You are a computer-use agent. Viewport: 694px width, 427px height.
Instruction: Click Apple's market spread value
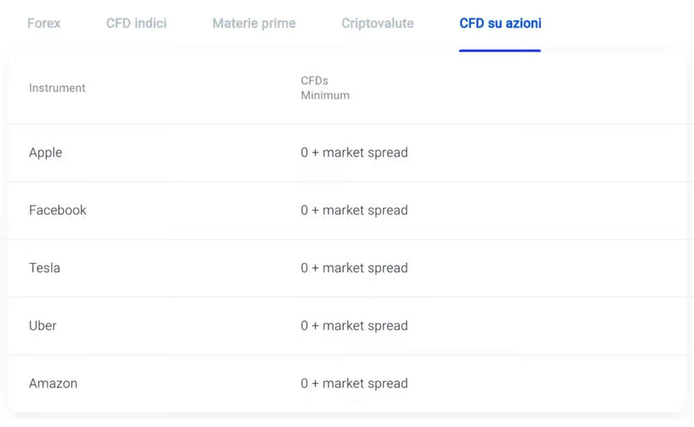[354, 153]
